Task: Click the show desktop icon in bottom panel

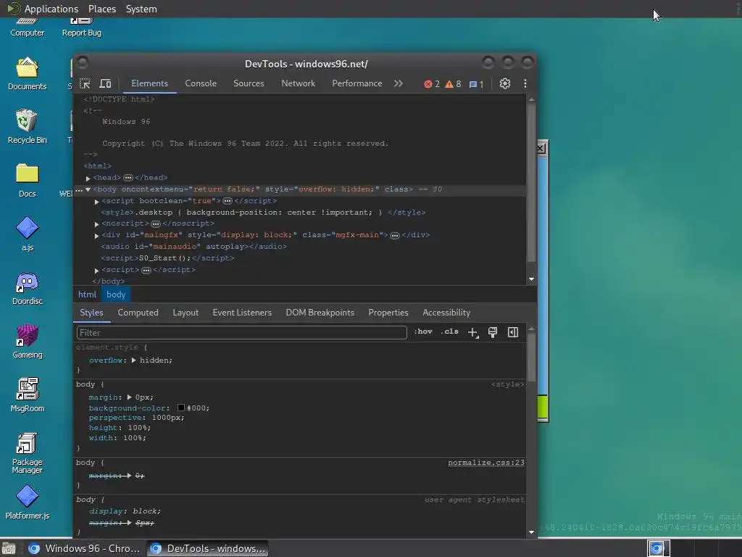Action: [x=9, y=549]
